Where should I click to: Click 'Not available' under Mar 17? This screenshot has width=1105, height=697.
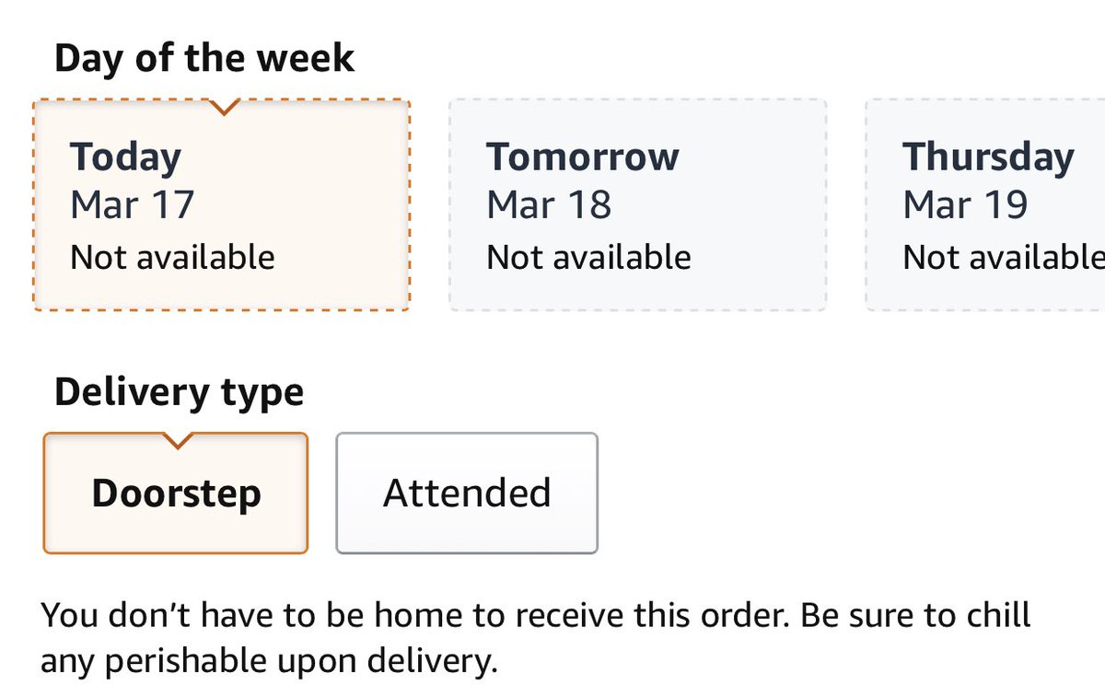click(x=172, y=257)
